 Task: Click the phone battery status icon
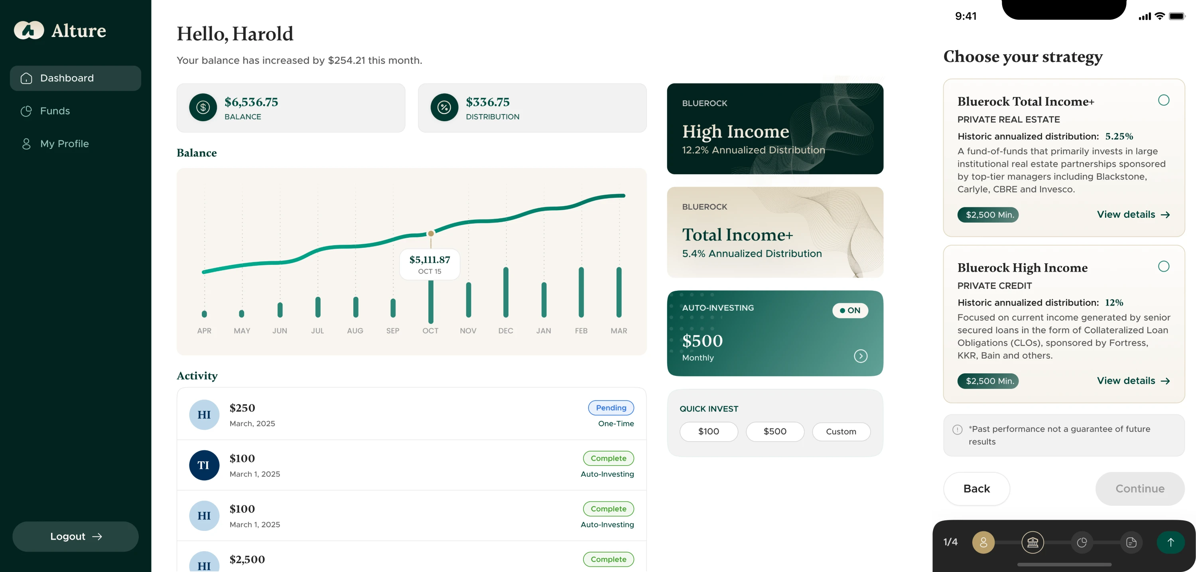tap(1177, 16)
